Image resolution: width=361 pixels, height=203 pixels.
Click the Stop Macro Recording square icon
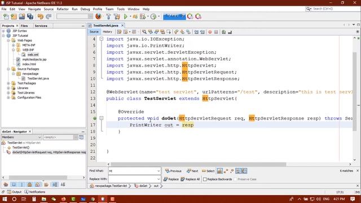pos(216,32)
